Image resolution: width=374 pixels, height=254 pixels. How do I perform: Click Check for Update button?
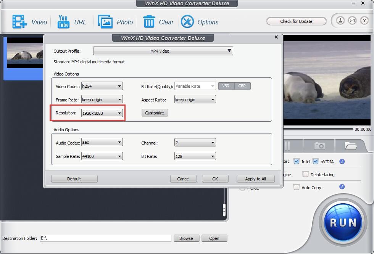[296, 21]
